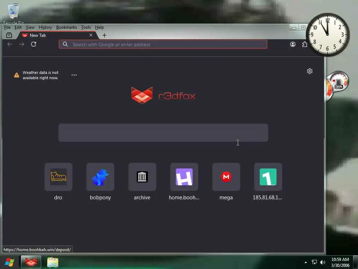Open the Recycle Bin desktop icon

(14, 13)
